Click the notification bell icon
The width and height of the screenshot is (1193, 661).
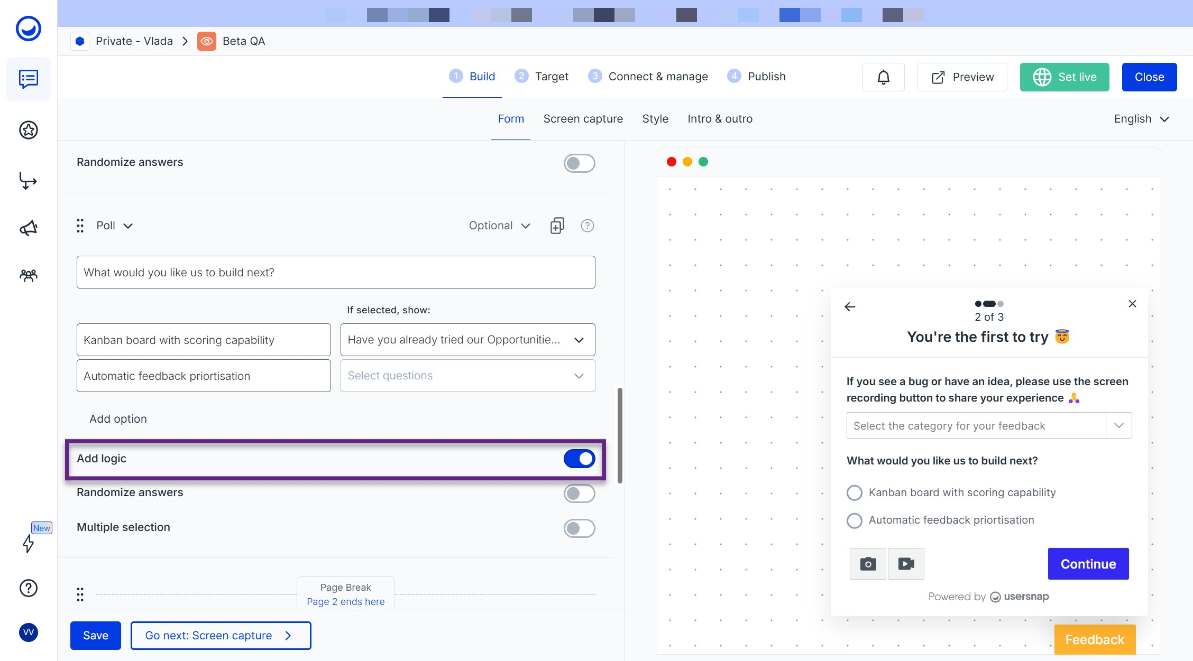[x=883, y=77]
